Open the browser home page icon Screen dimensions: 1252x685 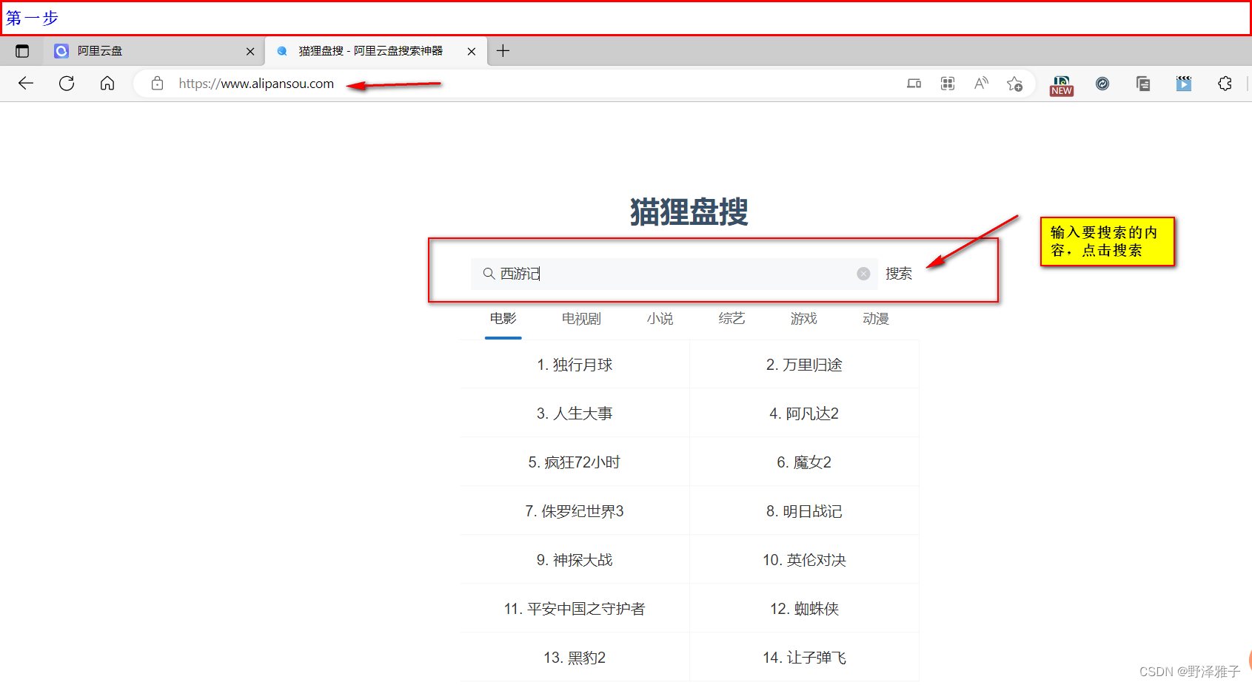click(x=107, y=84)
